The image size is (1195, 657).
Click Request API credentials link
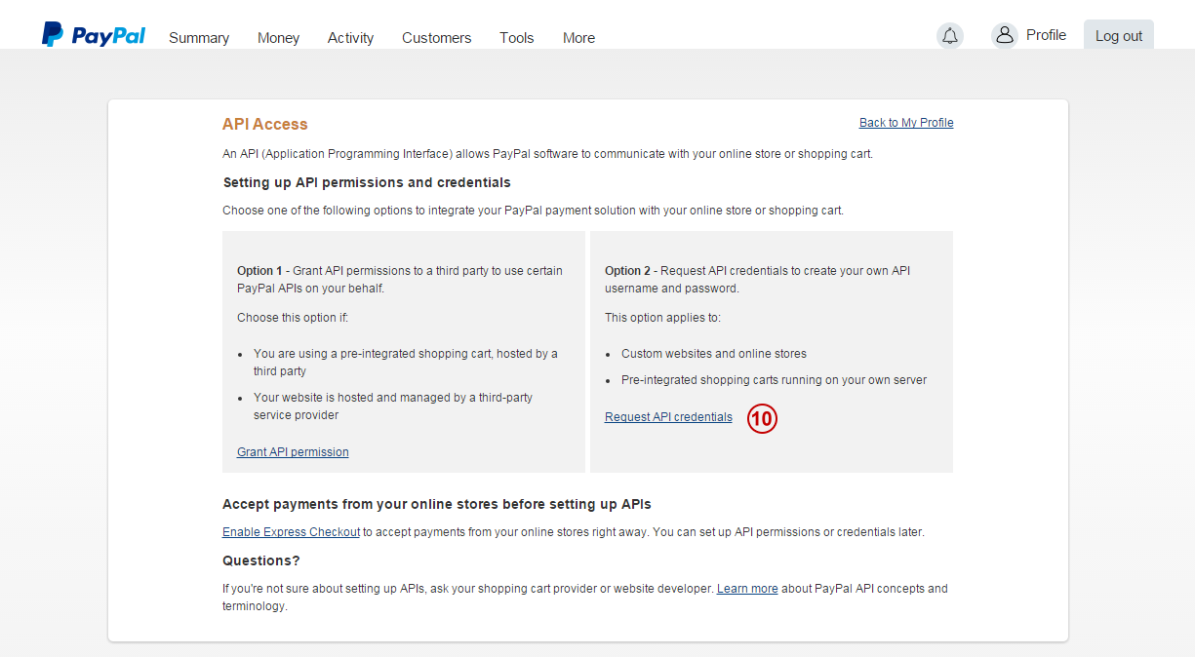tap(668, 417)
